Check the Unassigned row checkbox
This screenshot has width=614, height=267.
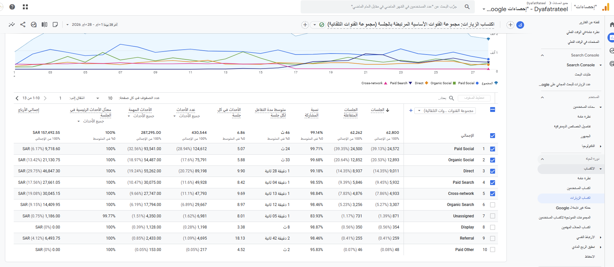(492, 216)
